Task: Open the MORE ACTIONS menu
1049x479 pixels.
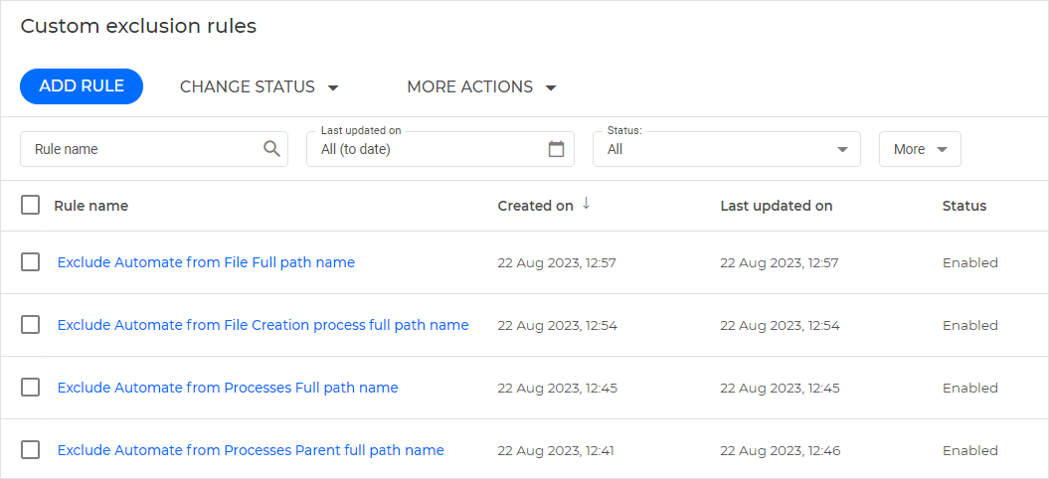Action: (x=481, y=86)
